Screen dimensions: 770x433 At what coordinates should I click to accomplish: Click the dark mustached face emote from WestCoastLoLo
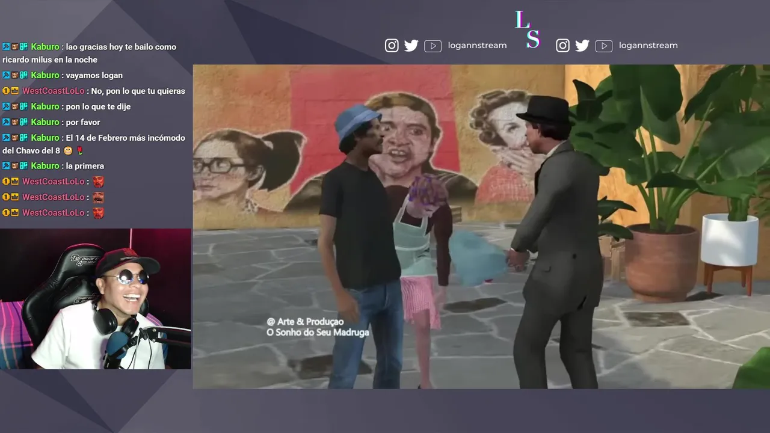click(99, 197)
